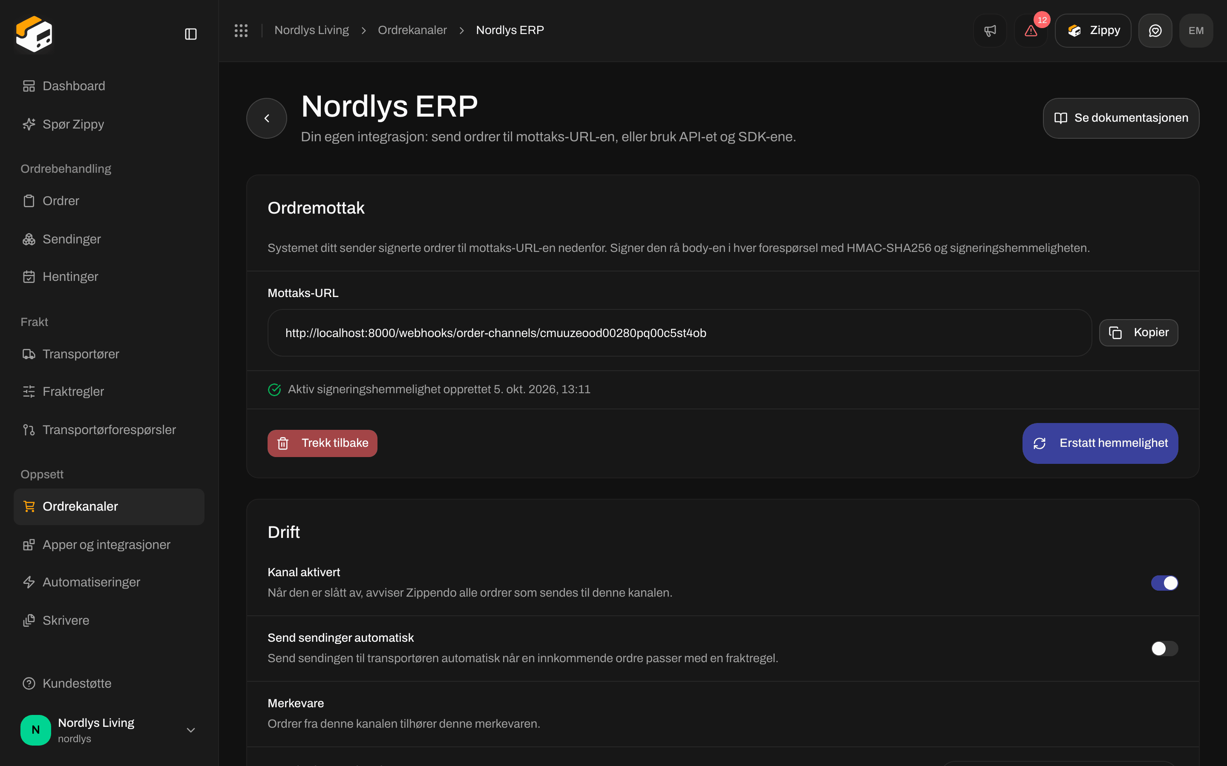Collapse the sidebar panel icon
Image resolution: width=1227 pixels, height=766 pixels.
point(190,34)
